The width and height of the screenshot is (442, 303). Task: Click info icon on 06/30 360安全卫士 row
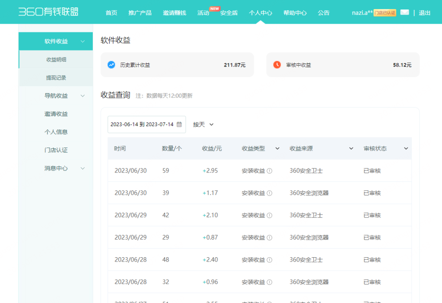click(269, 171)
